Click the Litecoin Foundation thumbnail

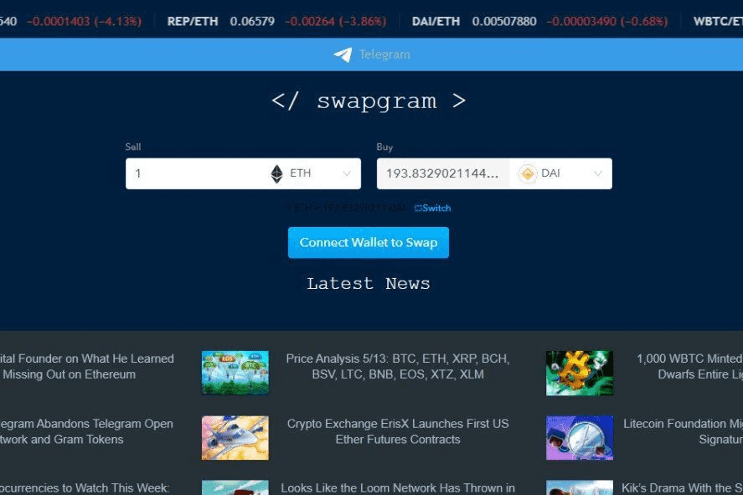coord(580,438)
